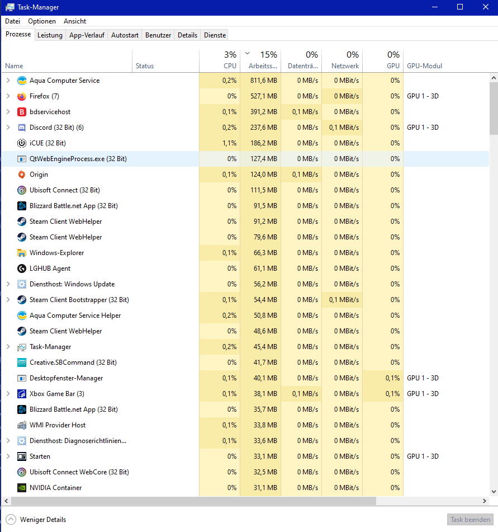Open the Autostart tab

coord(125,35)
